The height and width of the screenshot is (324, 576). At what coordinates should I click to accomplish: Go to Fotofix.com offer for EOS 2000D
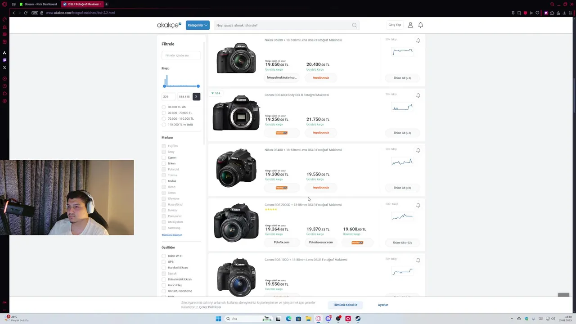tap(282, 242)
